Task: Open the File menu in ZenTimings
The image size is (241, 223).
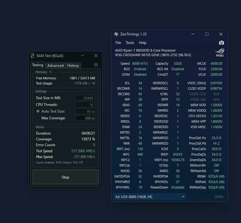Action: [118, 43]
